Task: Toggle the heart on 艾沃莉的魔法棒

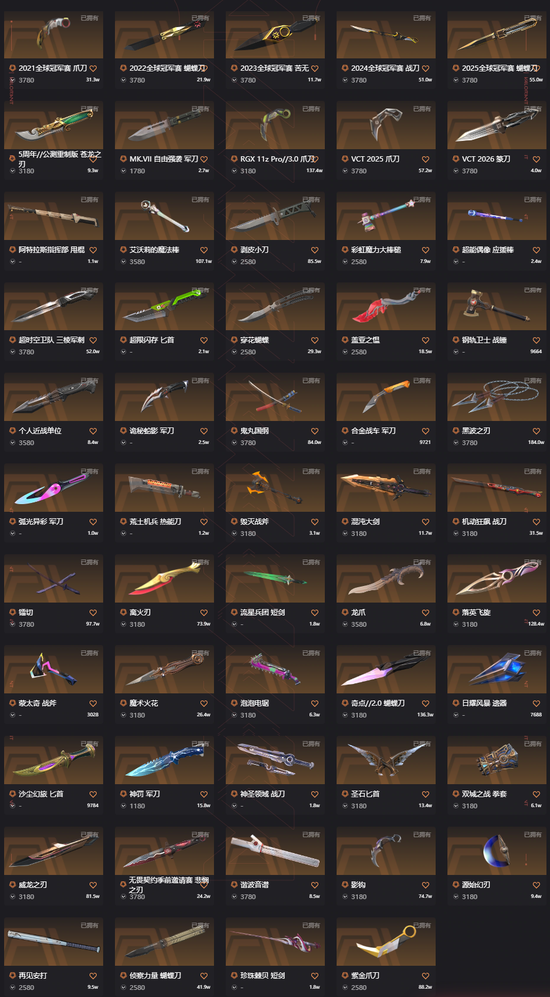Action: 204,250
